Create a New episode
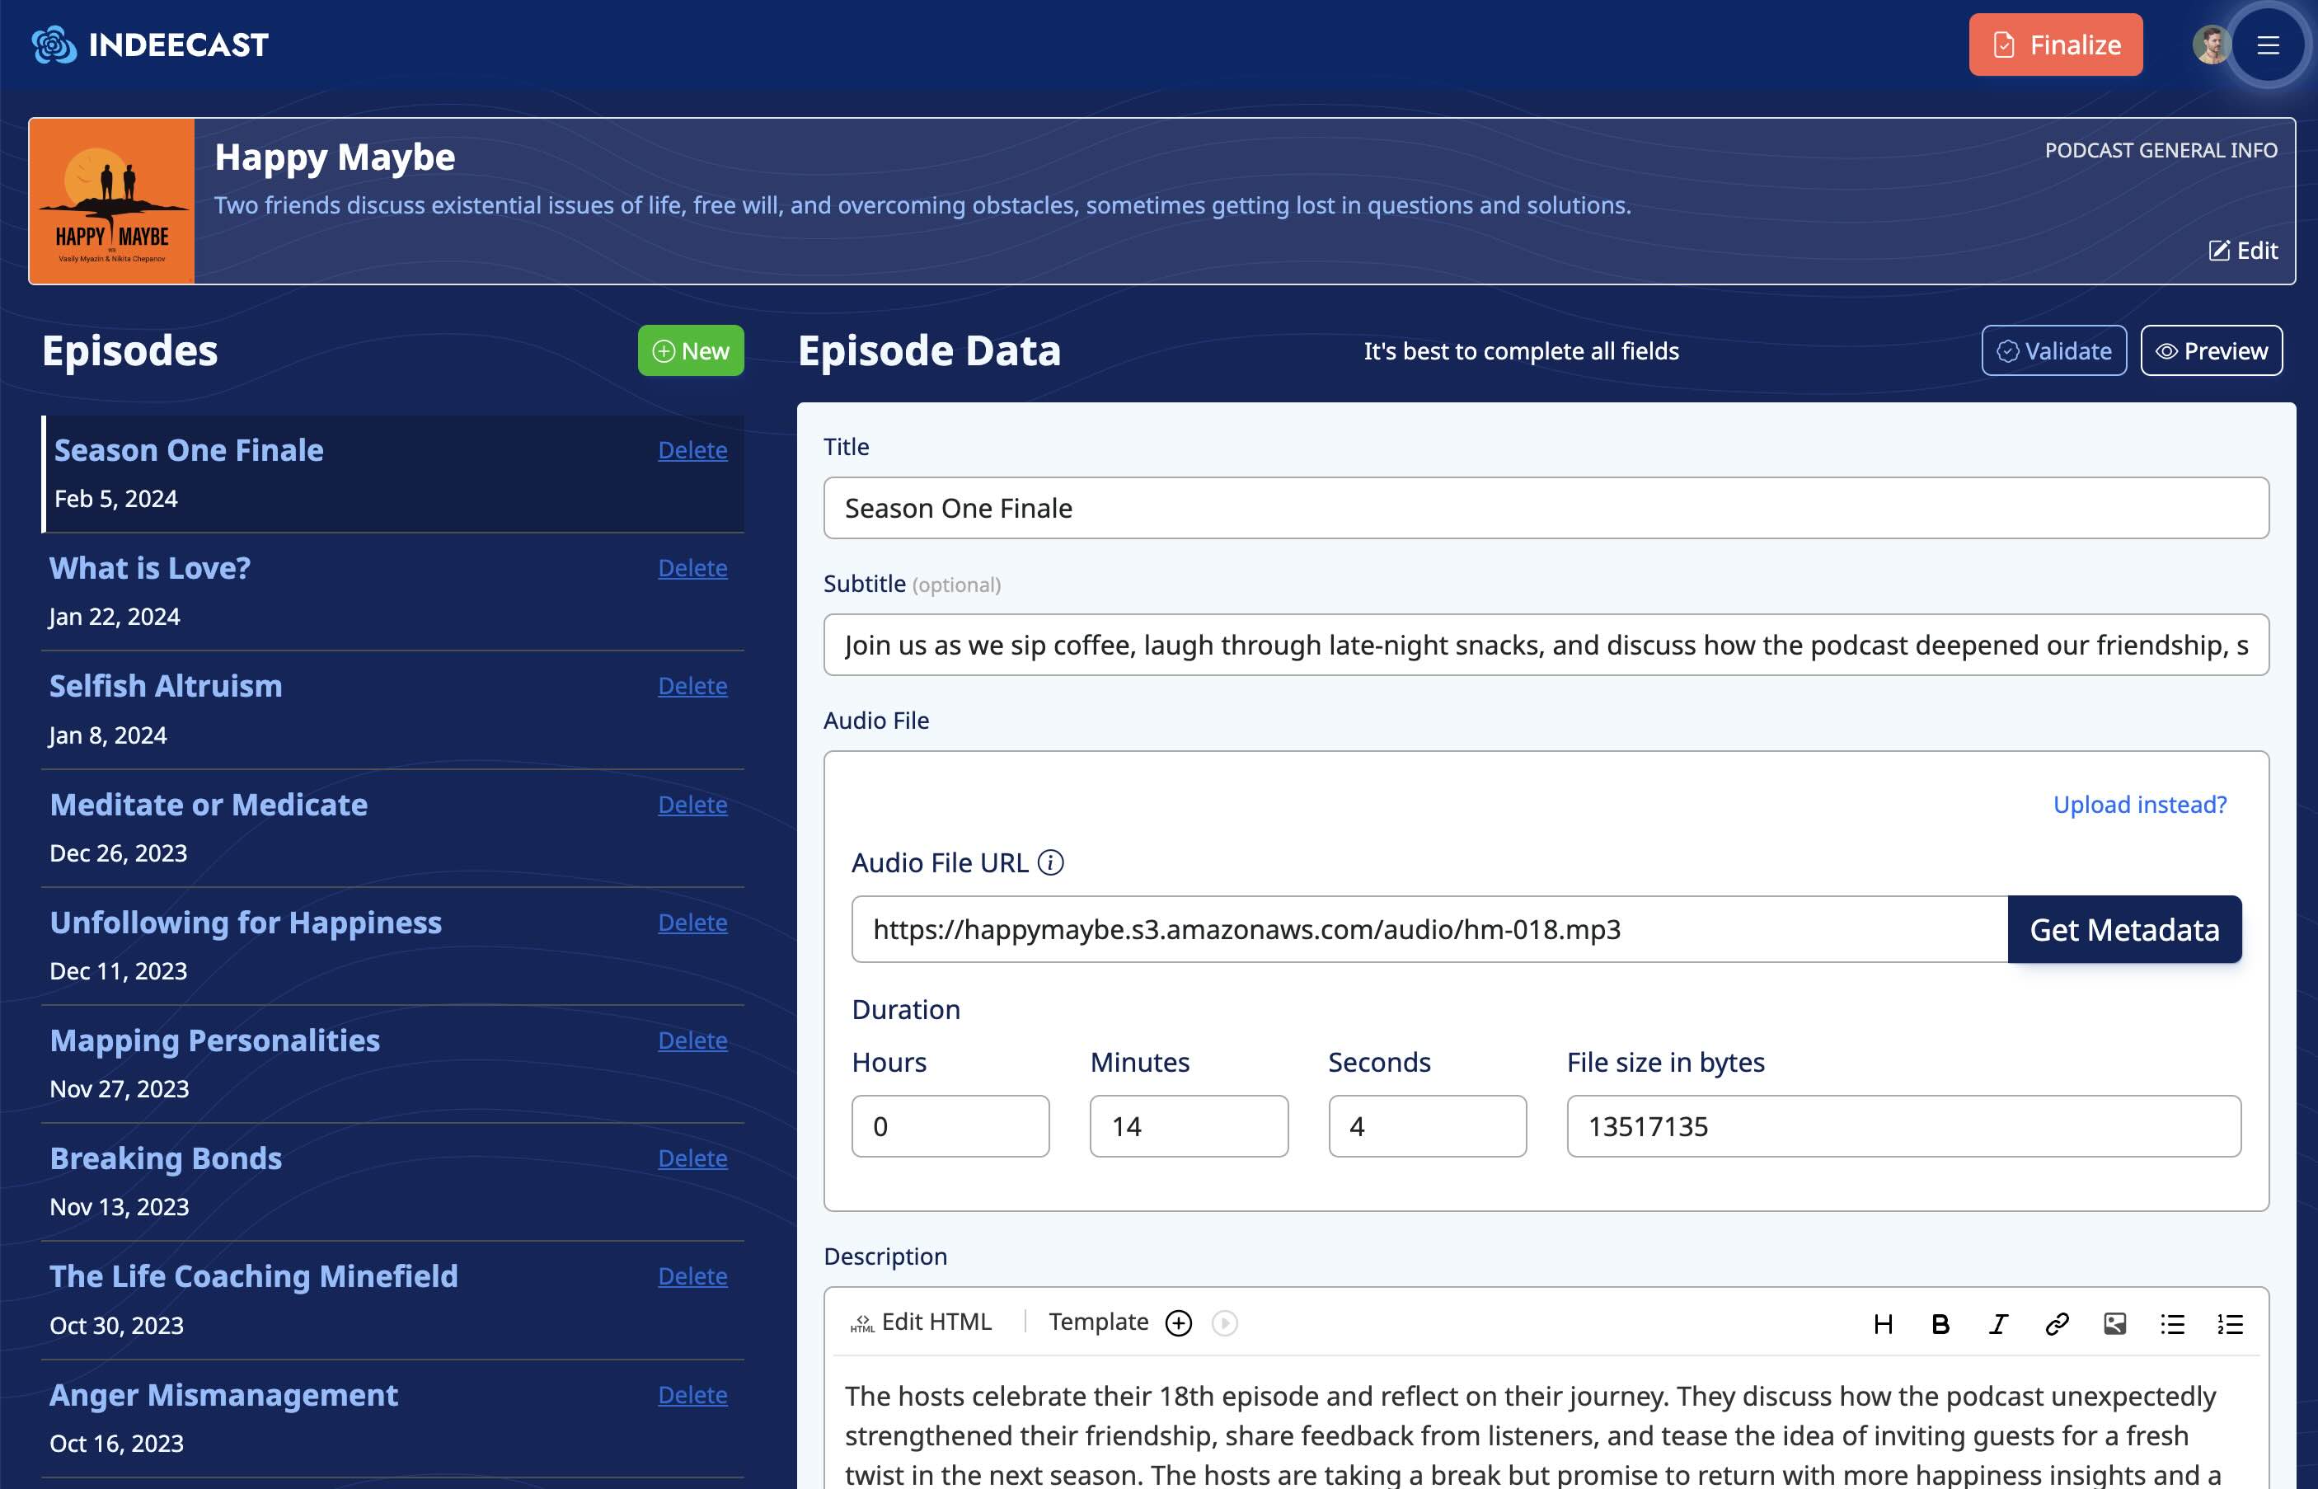The width and height of the screenshot is (2318, 1489). click(690, 351)
